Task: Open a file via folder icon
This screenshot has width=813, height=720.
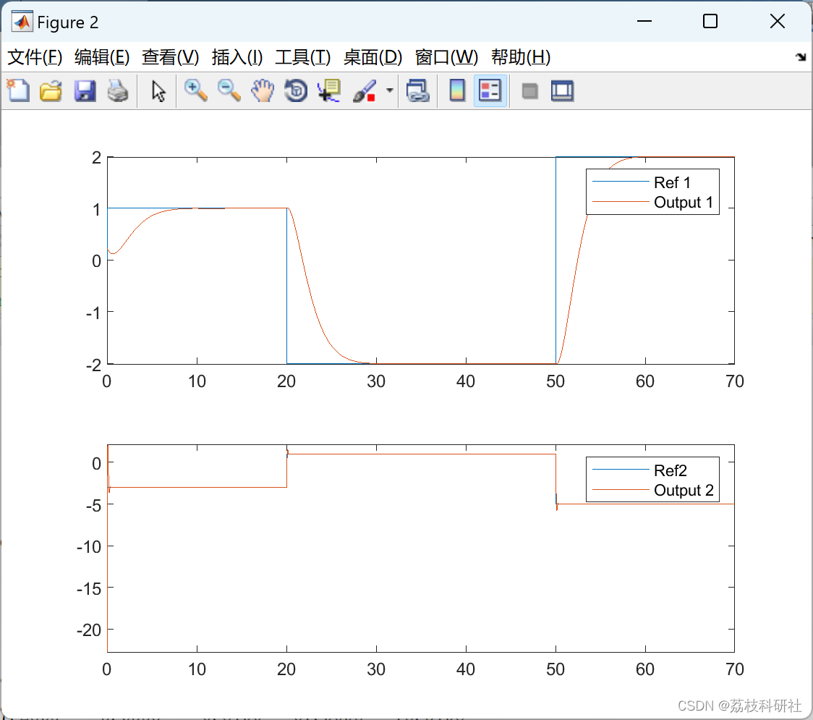Action: click(51, 90)
